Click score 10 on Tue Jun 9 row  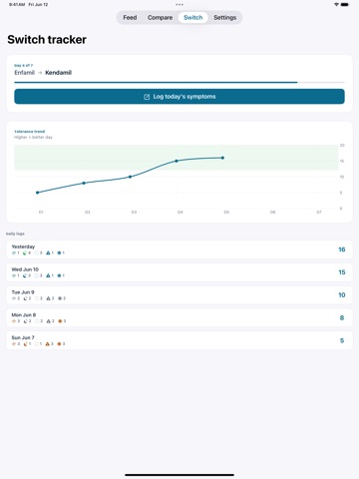342,295
